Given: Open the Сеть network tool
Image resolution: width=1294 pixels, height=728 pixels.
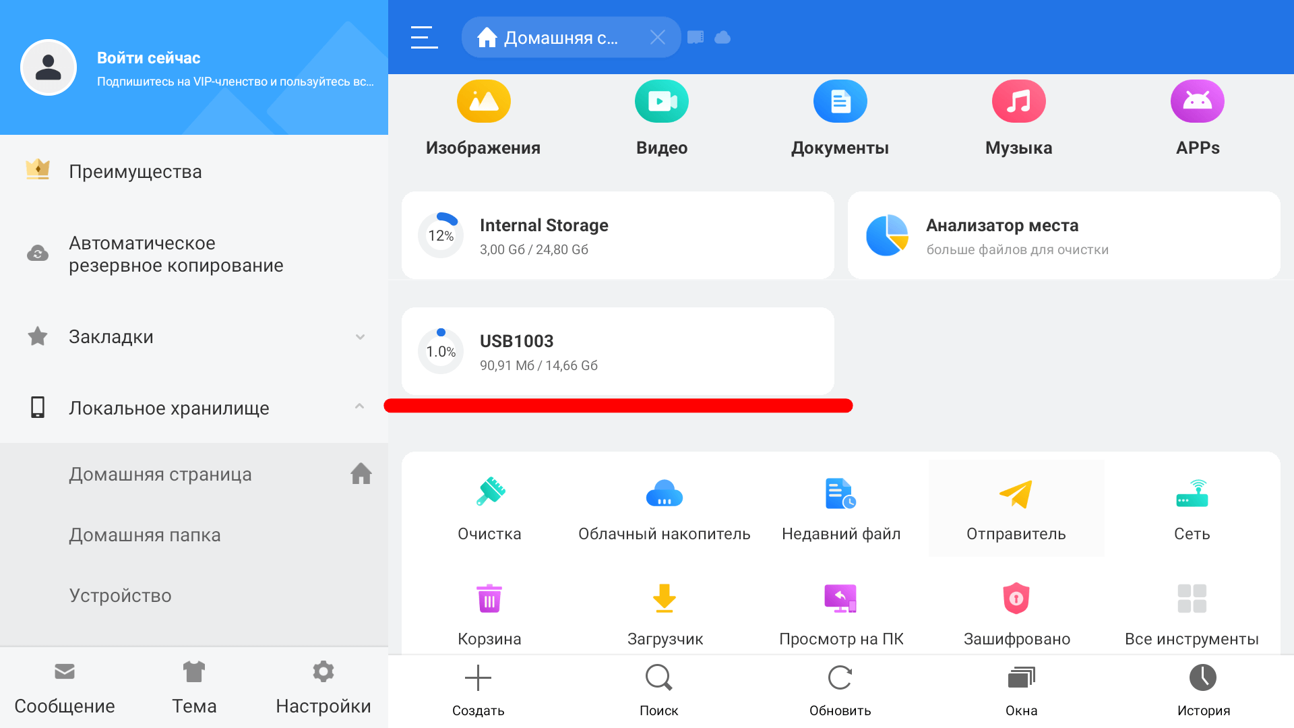Looking at the screenshot, I should 1192,509.
